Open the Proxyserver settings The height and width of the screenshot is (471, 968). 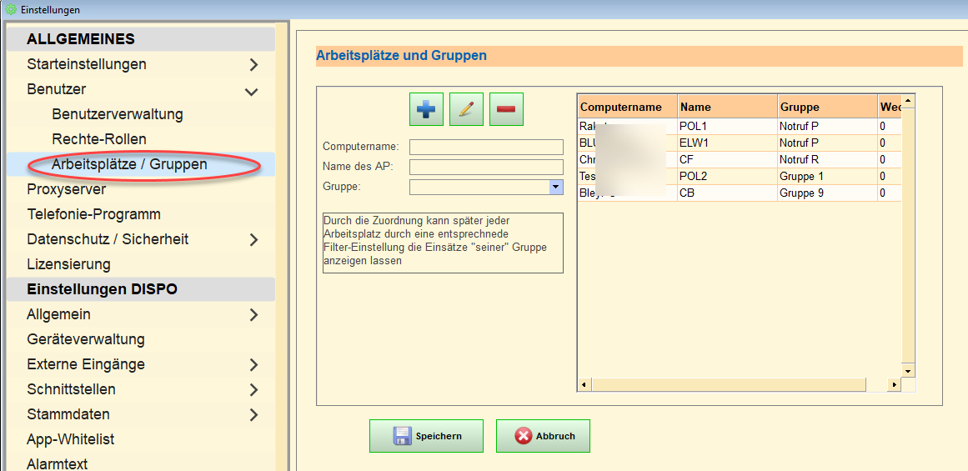(66, 189)
